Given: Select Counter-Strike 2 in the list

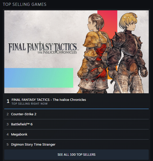Looking at the screenshot, I should [76, 114].
